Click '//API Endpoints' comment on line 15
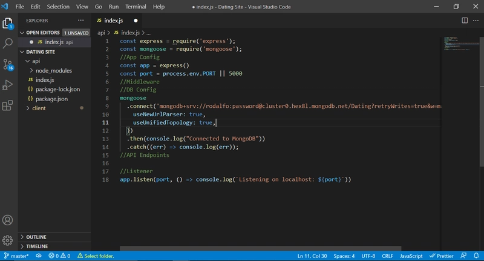484x261 pixels. [145, 155]
